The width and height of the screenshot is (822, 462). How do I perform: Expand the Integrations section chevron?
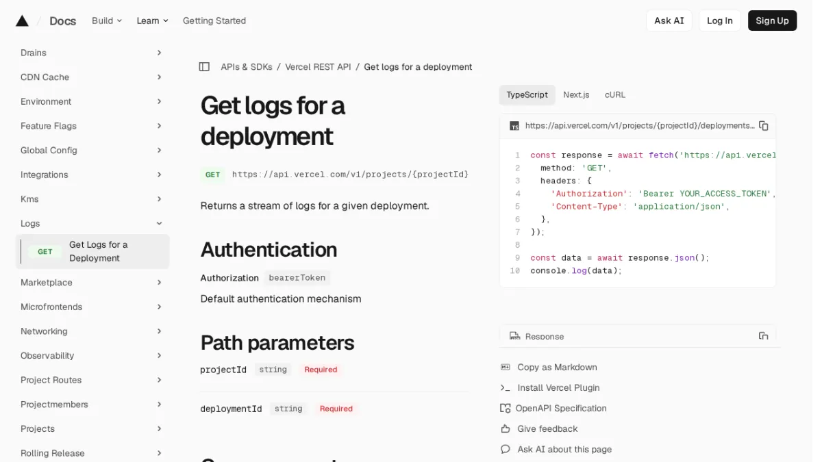(159, 175)
